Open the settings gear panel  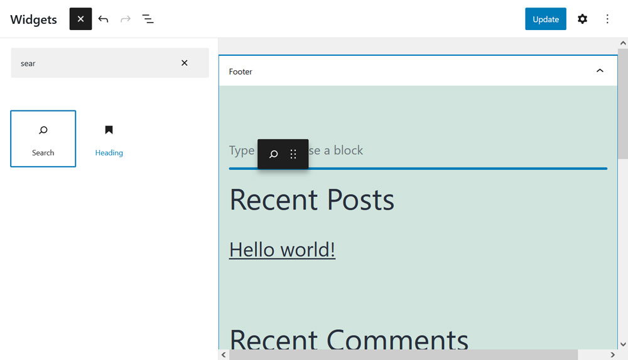582,19
